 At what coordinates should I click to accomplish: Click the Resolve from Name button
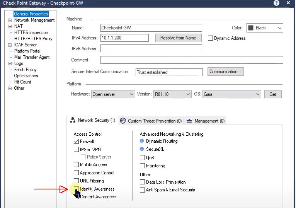(x=178, y=38)
